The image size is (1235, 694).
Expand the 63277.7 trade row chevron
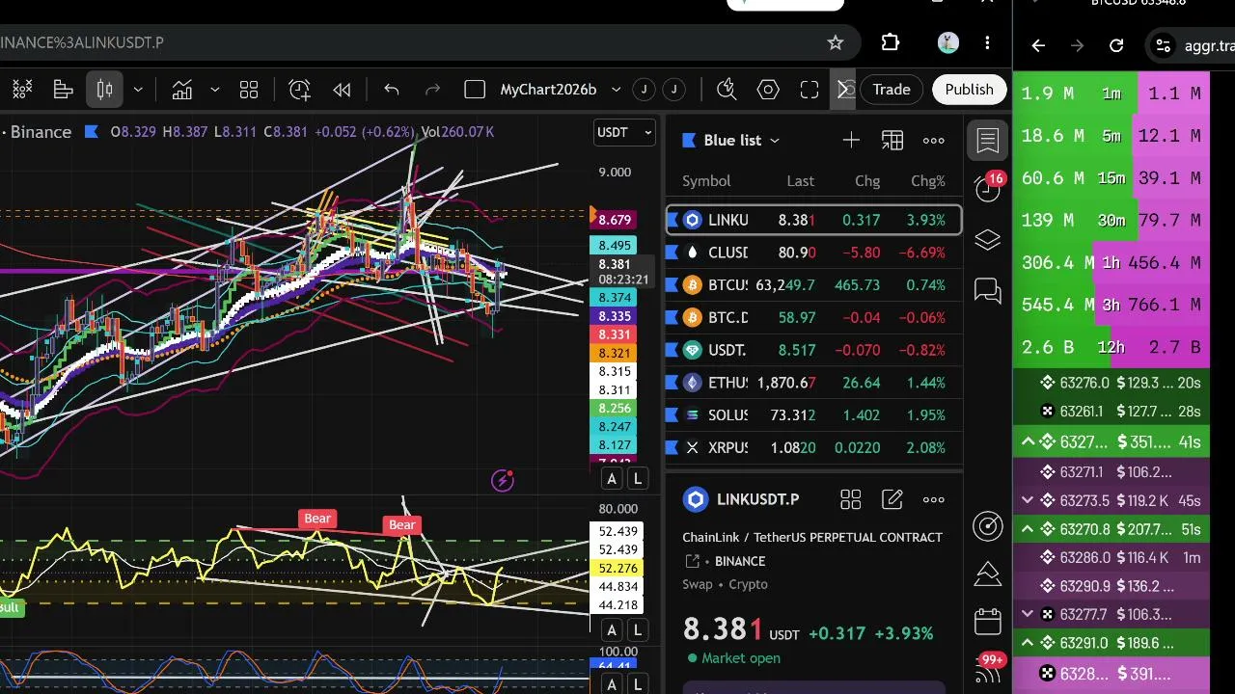(1028, 615)
